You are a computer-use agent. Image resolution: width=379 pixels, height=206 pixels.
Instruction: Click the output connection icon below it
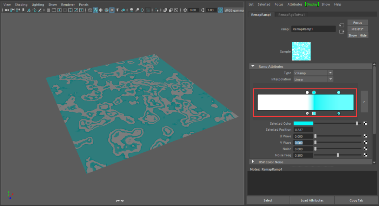(x=342, y=32)
